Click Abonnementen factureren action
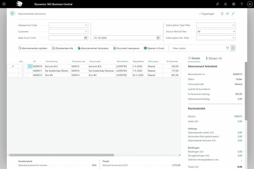The height and width of the screenshot is (169, 254). coord(93,48)
